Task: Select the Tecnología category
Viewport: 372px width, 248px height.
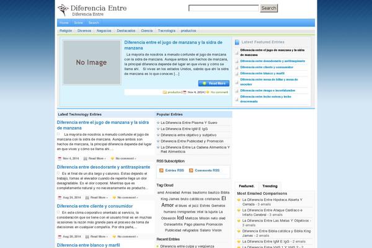Action: [167, 31]
